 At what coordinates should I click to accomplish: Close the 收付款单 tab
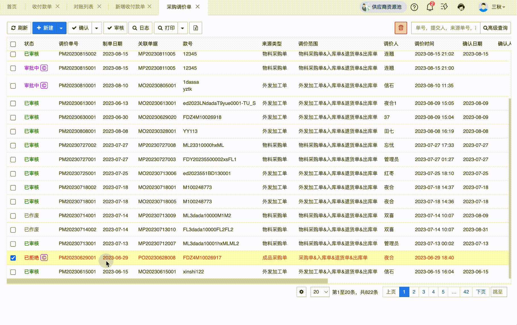[58, 7]
